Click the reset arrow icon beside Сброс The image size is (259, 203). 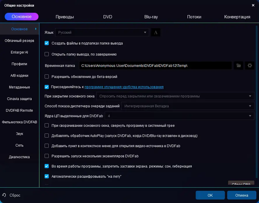4,195
